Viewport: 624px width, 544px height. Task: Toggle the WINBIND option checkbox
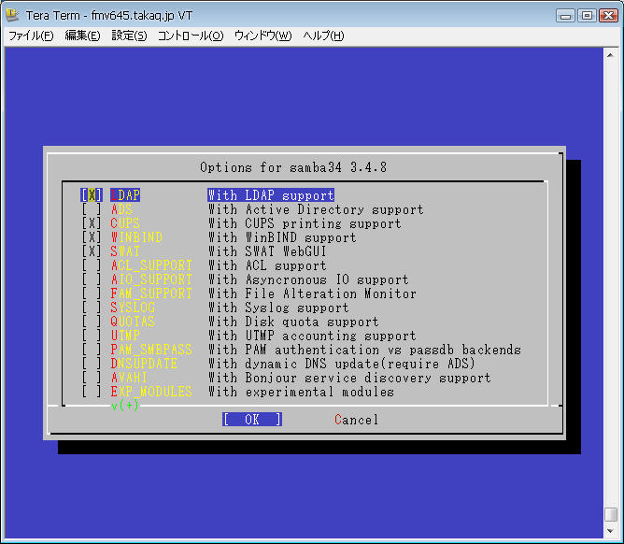click(x=92, y=237)
